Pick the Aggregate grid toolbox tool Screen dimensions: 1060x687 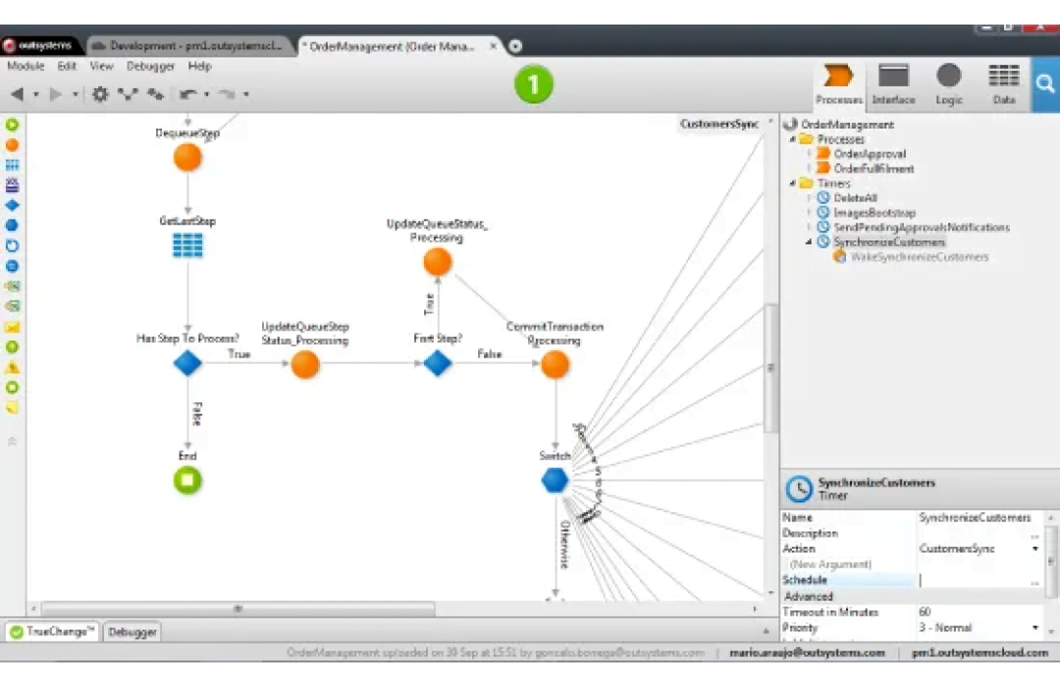point(12,165)
